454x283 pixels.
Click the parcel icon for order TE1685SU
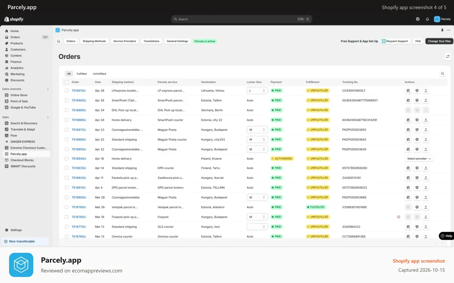point(417,149)
